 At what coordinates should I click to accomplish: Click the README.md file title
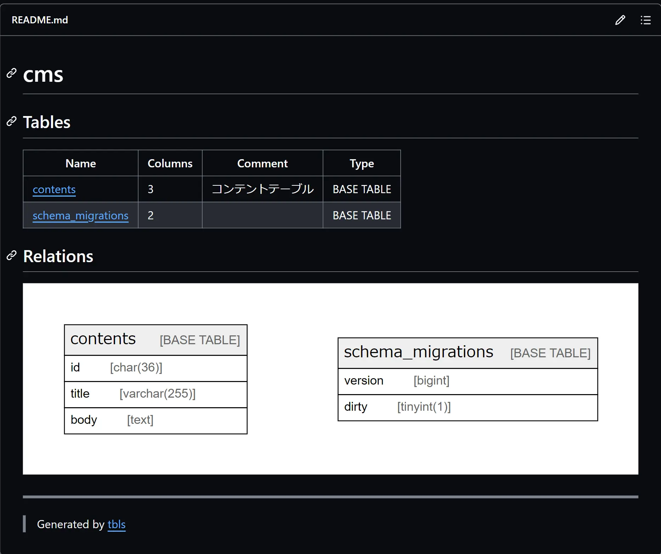point(40,20)
